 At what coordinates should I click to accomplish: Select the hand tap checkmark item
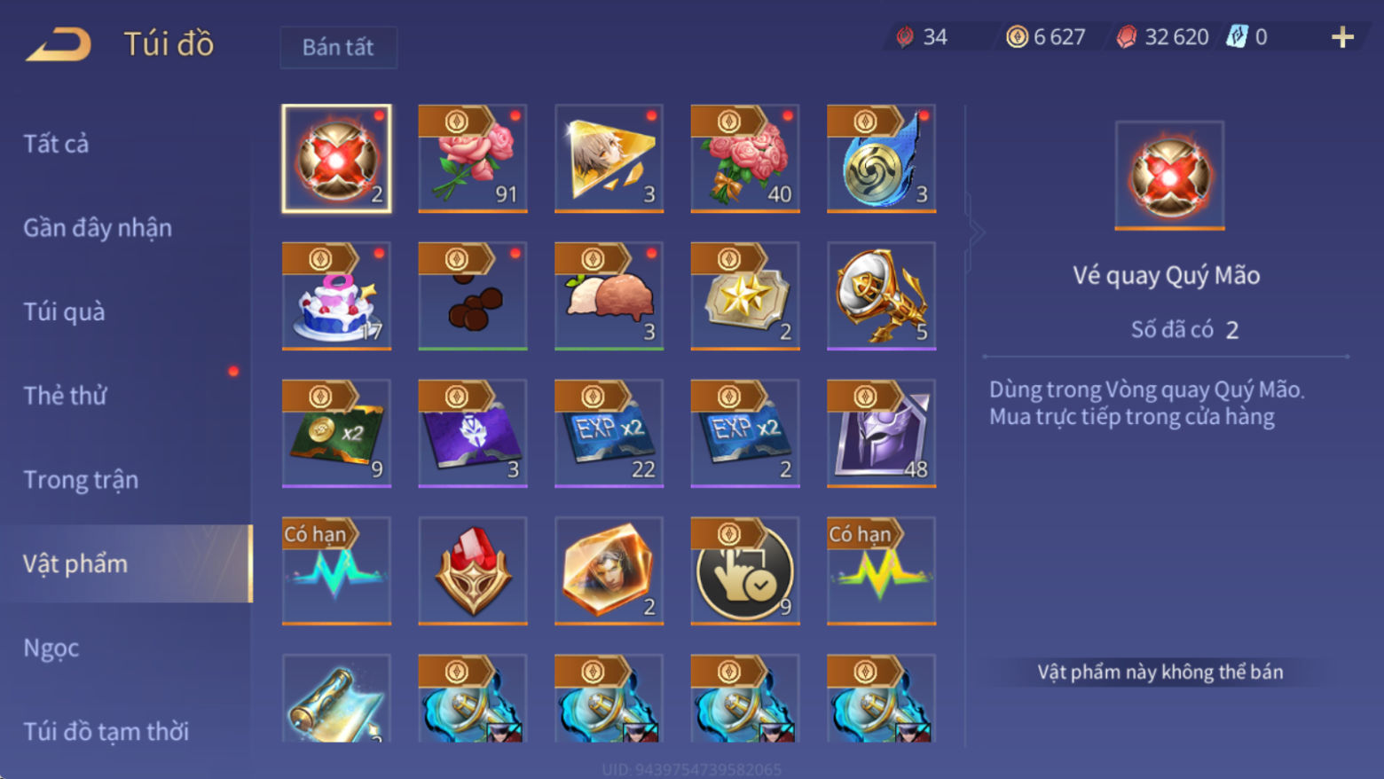[745, 571]
